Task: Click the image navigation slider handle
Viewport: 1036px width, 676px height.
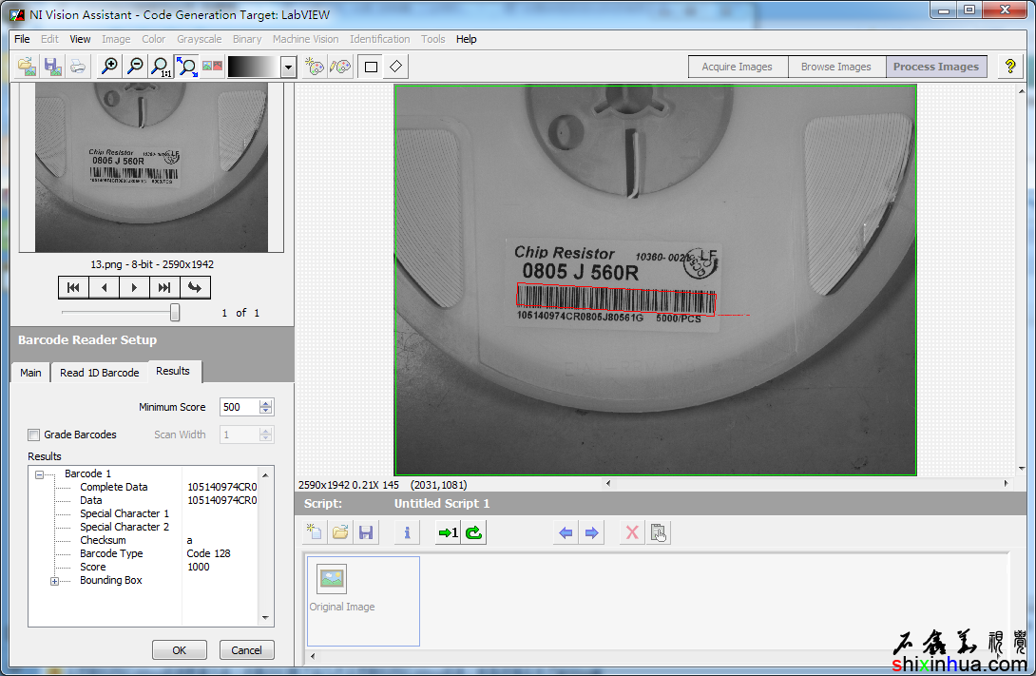Action: (x=175, y=312)
